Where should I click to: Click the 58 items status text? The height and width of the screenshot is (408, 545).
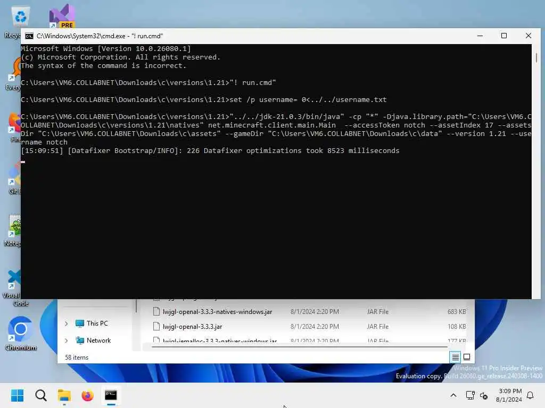77,358
